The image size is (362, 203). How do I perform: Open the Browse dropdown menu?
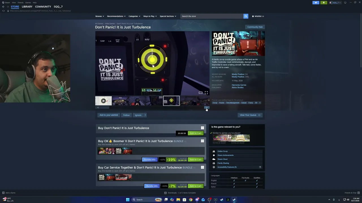click(x=100, y=16)
